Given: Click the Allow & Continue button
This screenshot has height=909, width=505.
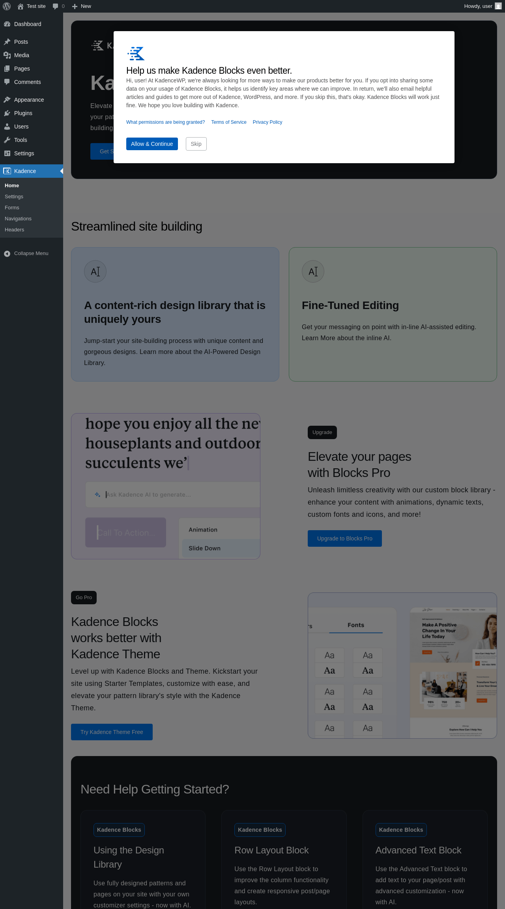Looking at the screenshot, I should pyautogui.click(x=152, y=144).
